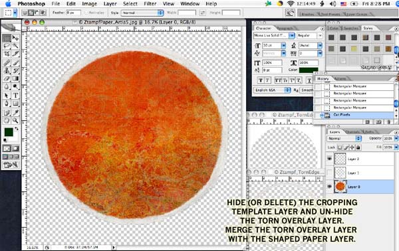Select the Brush tool

coord(15,62)
